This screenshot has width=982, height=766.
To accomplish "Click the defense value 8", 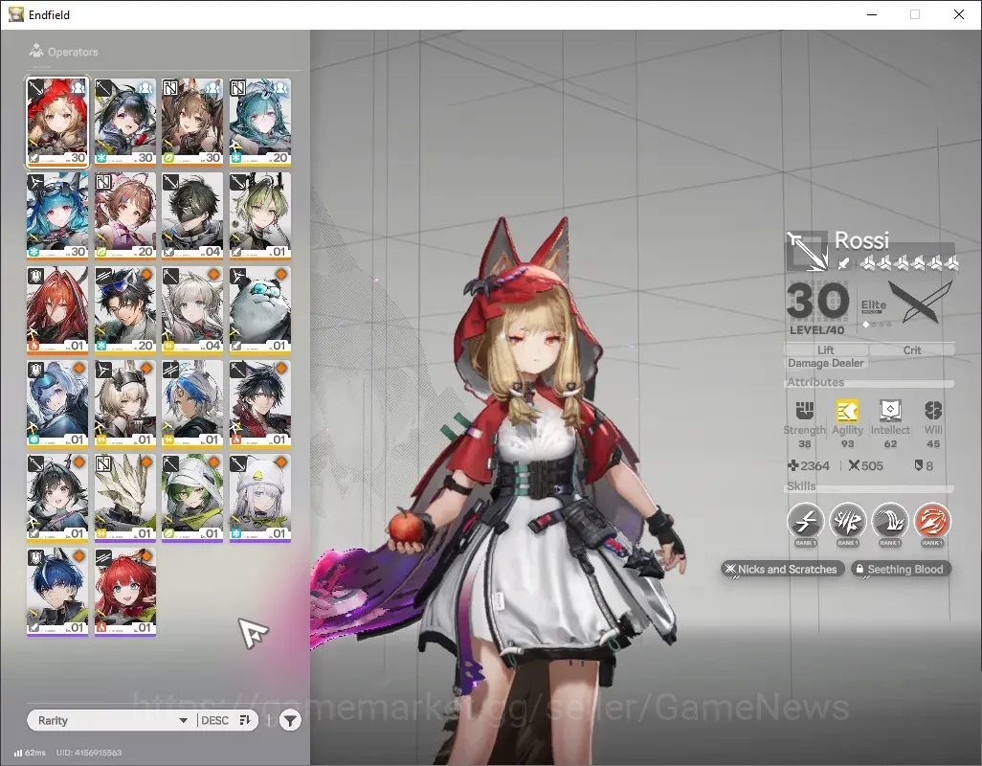I will [925, 466].
